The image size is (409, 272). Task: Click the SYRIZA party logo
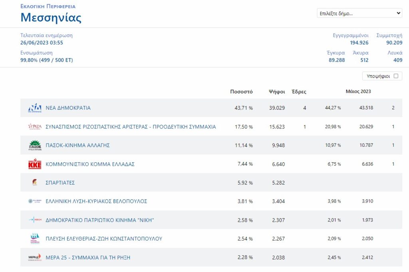click(x=35, y=126)
